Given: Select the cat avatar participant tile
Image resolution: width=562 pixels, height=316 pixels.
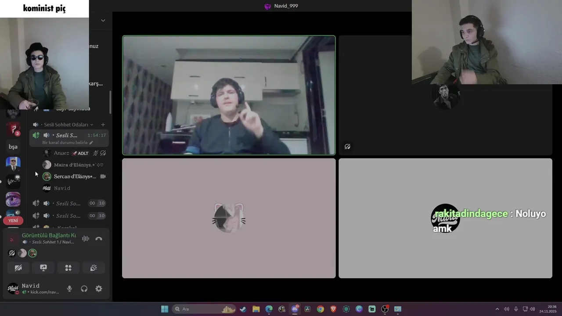Looking at the screenshot, I should 229,218.
